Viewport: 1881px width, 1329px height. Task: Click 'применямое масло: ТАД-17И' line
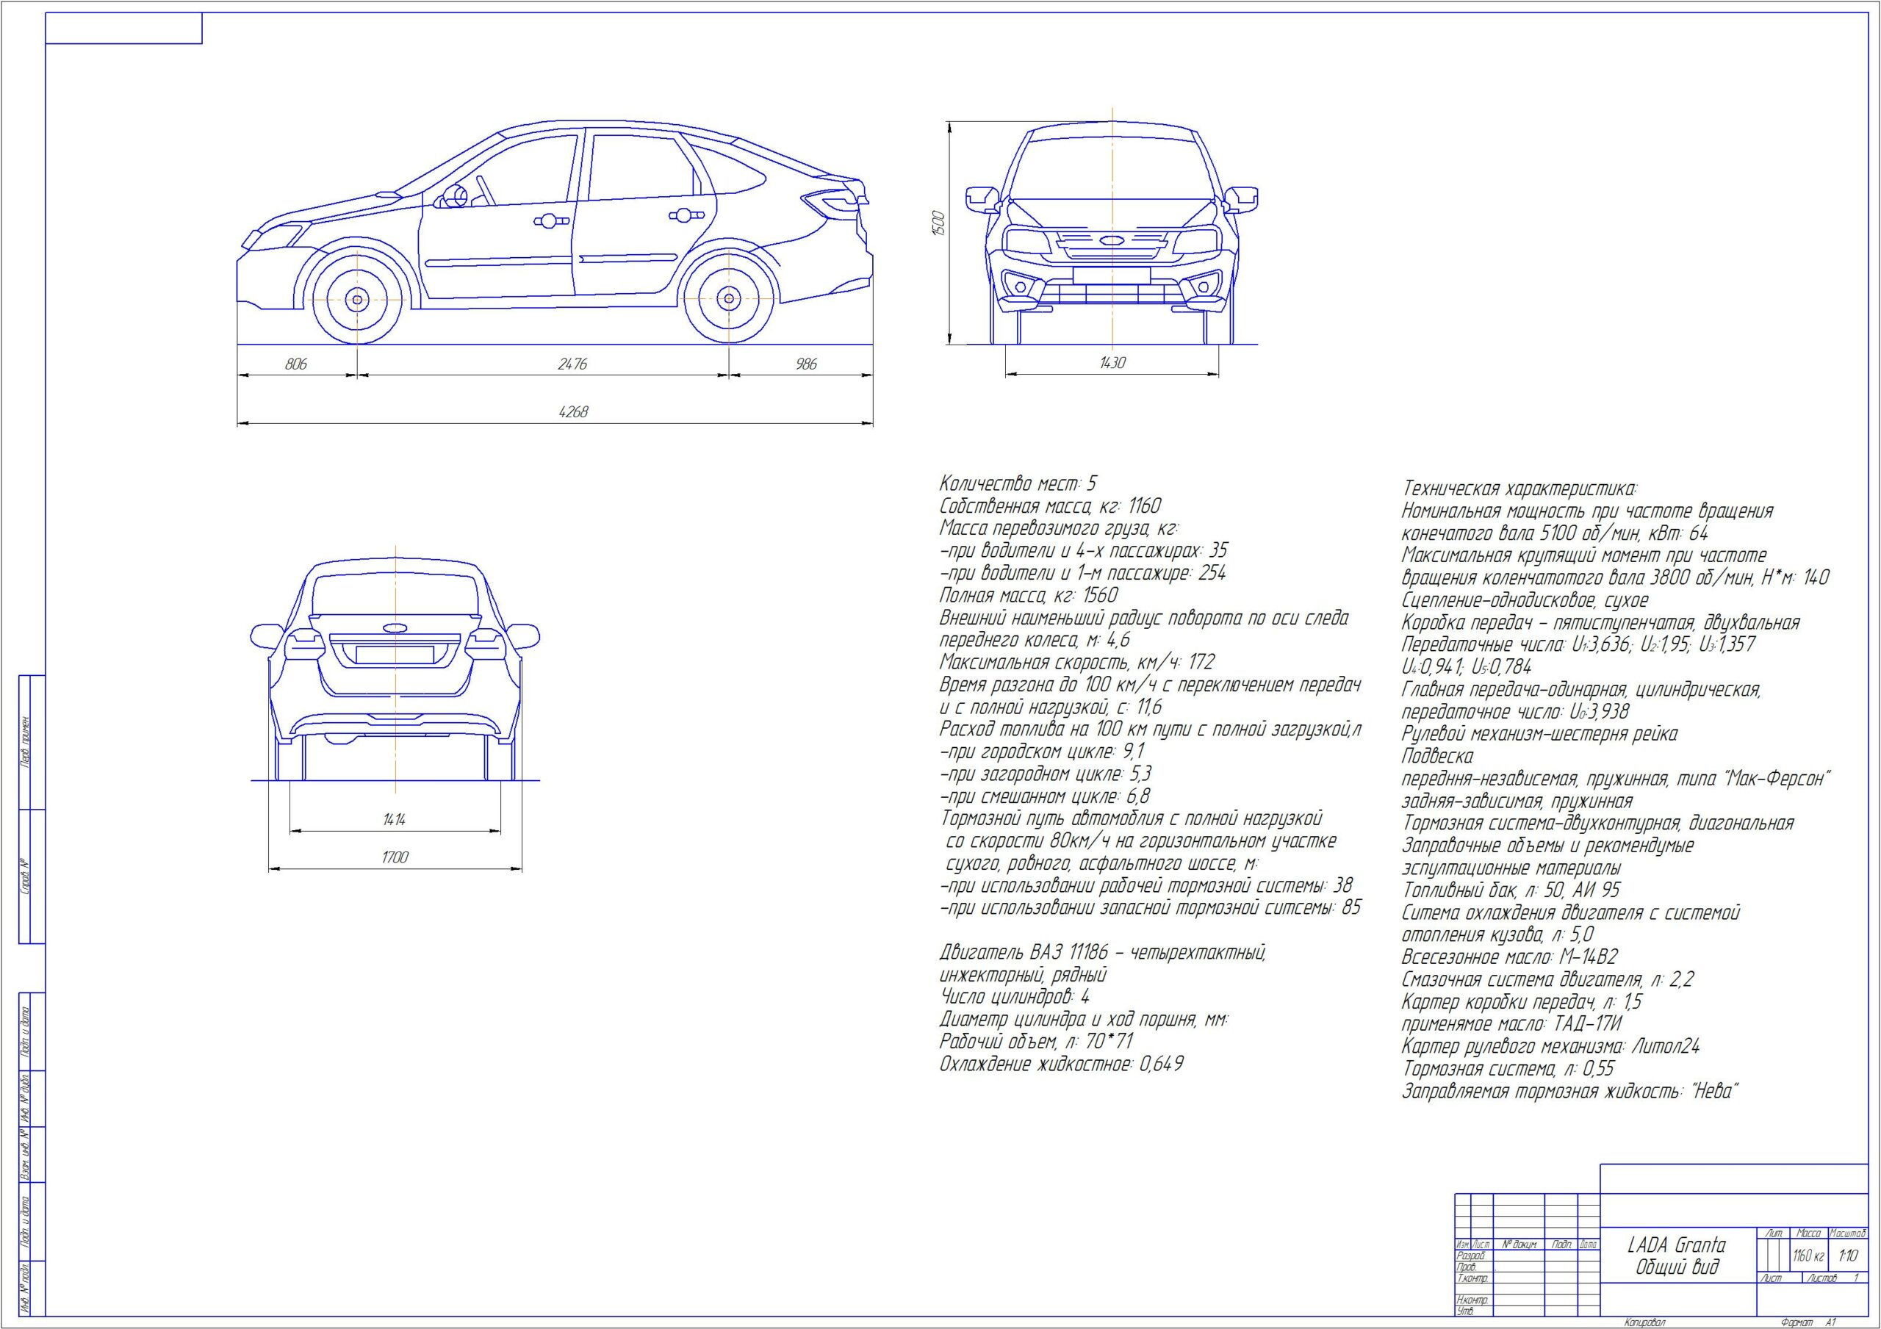point(1512,1024)
